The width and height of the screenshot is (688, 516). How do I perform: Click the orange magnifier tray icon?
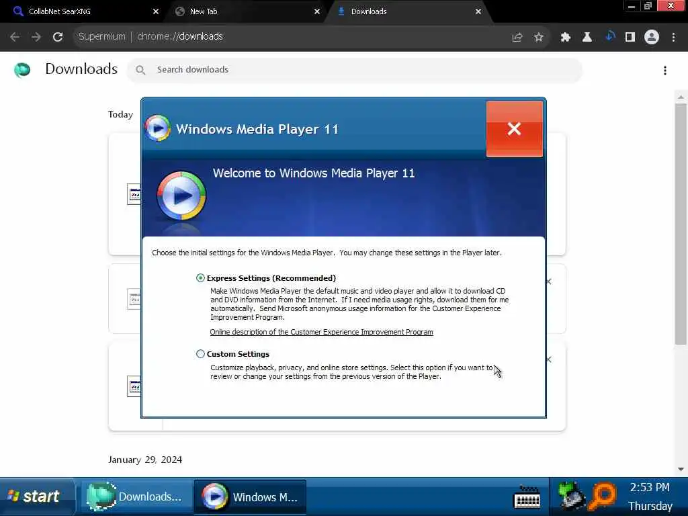click(603, 496)
